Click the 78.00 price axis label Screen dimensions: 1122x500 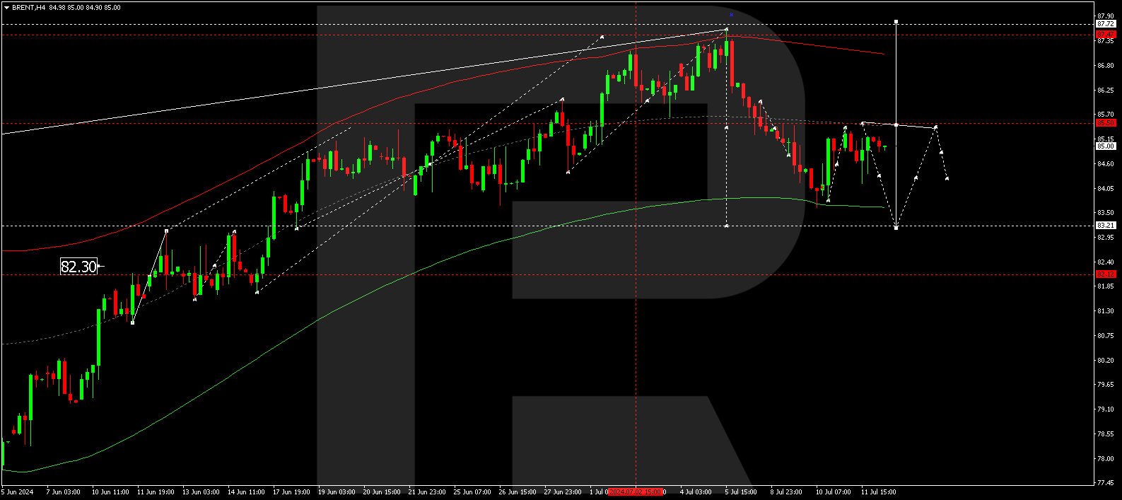pos(1105,459)
